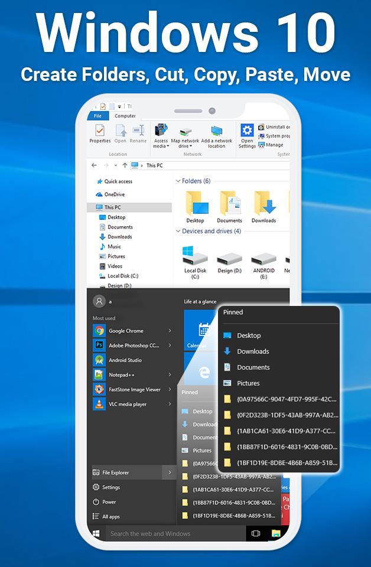Screen dimensions: 371x567
Task: Select Downloads in the navigation pane
Action: click(116, 237)
